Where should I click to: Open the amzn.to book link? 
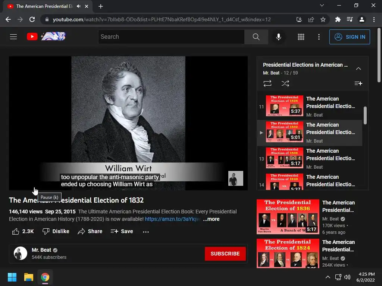point(172,219)
